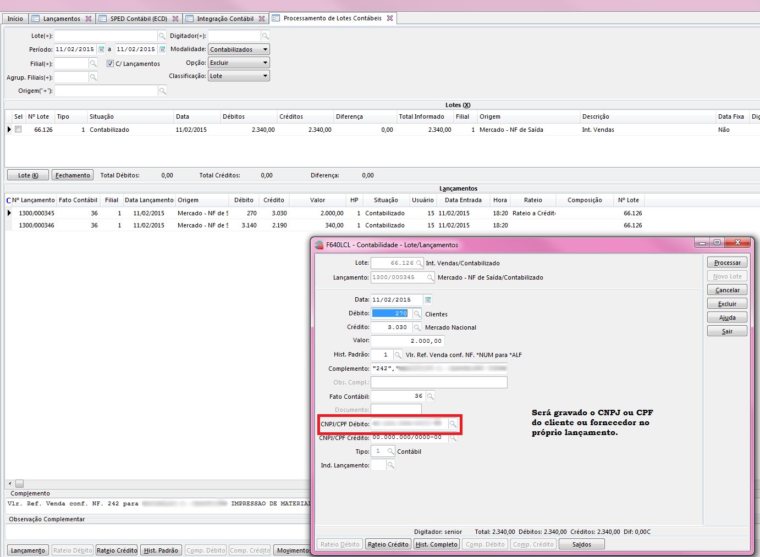The width and height of the screenshot is (760, 557).
Task: Switch to Integração Contábil tab
Action: [225, 19]
